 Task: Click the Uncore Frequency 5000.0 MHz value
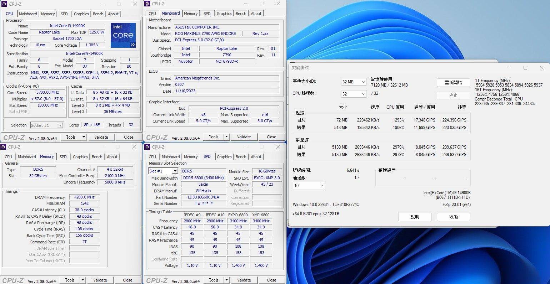(115, 182)
